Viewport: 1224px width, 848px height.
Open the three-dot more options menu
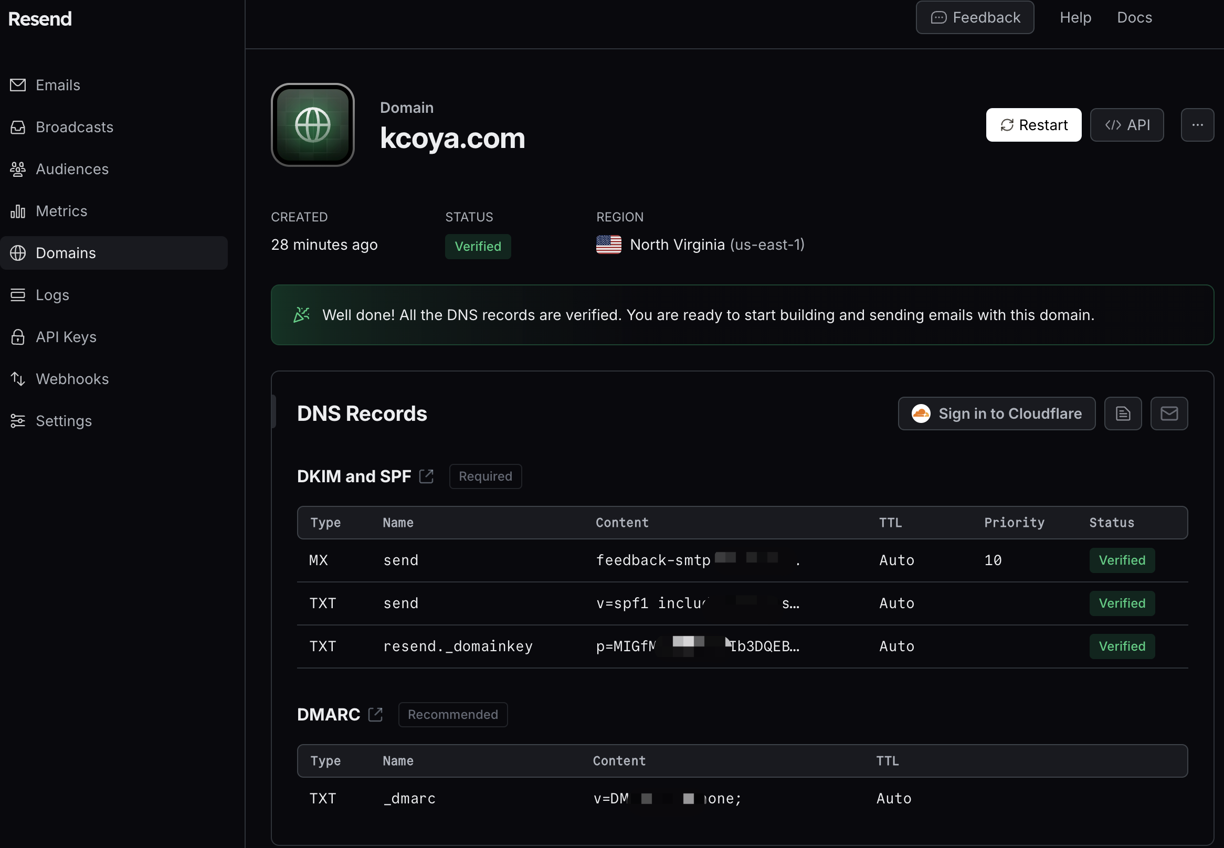pos(1197,125)
